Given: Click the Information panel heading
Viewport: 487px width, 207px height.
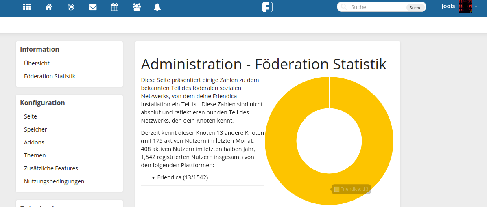Looking at the screenshot, I should [39, 49].
